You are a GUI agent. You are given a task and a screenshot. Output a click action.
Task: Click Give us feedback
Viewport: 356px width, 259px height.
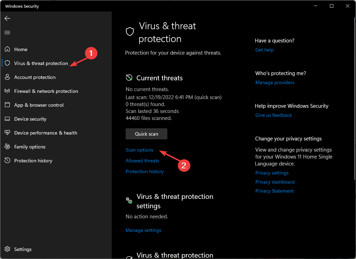273,115
